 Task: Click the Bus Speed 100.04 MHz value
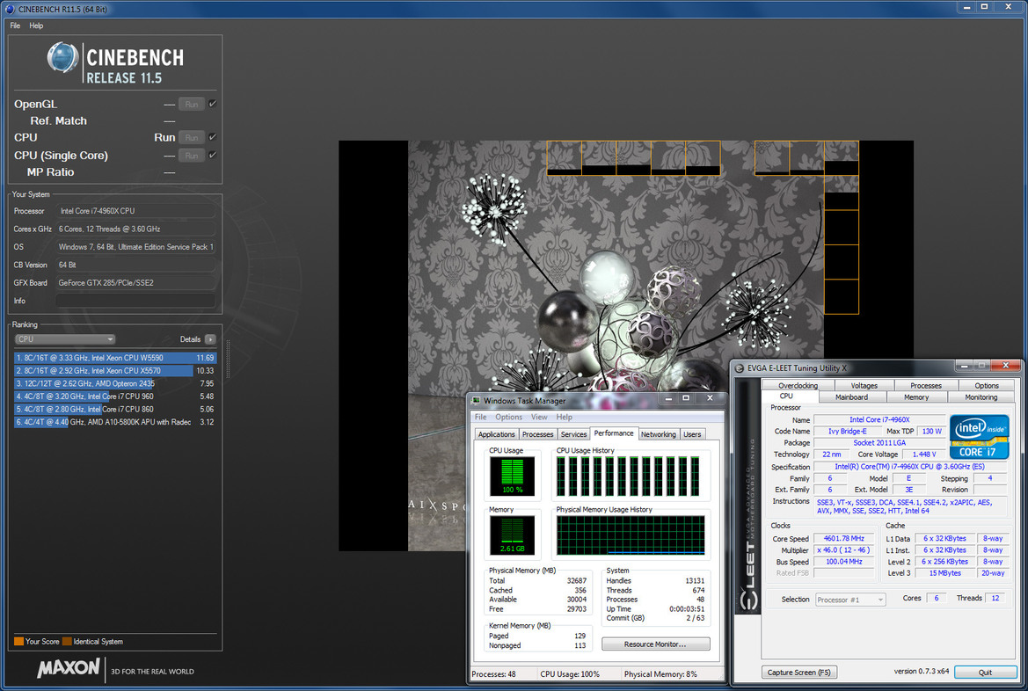pyautogui.click(x=844, y=561)
